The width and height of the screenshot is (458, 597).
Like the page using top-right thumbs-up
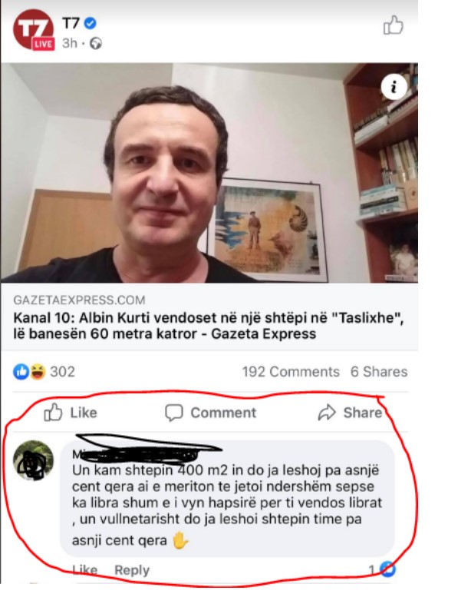click(x=393, y=25)
